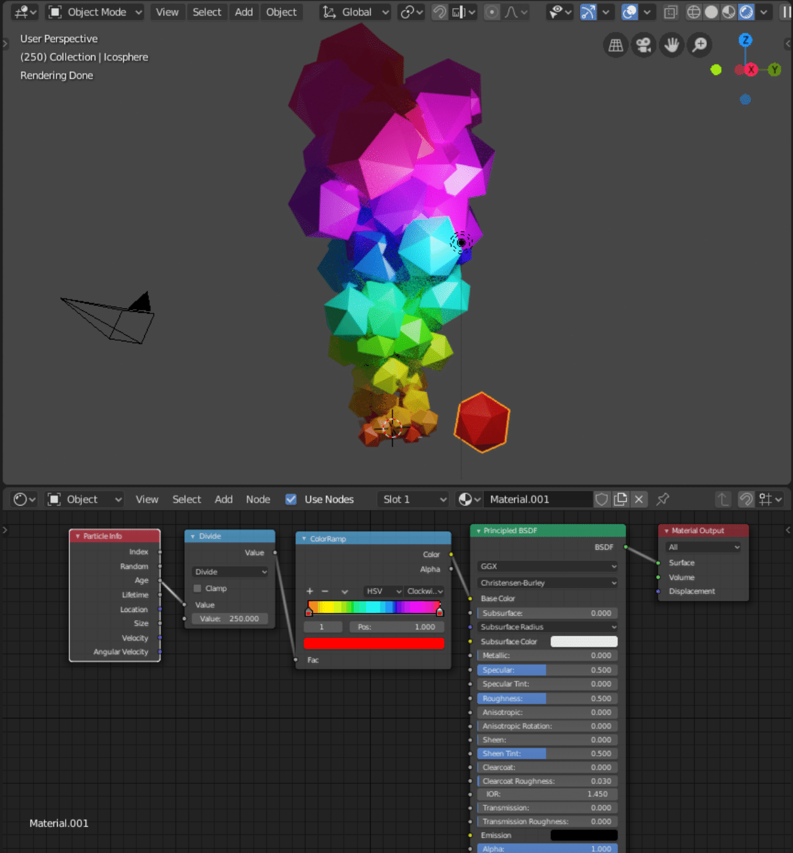Viewport: 793px width, 853px height.
Task: Open the Slot 1 dropdown
Action: click(413, 499)
